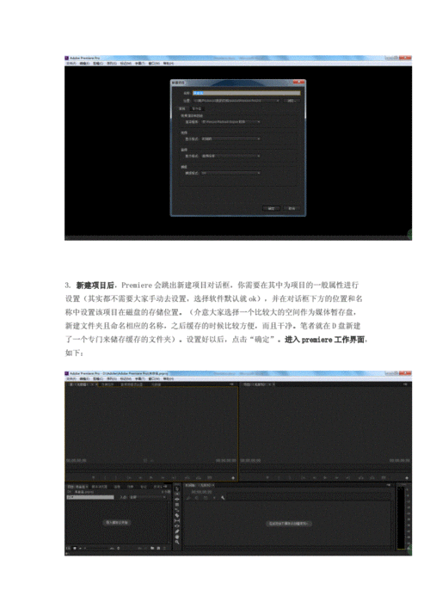Click the export frame camera icon in the Source monitor
This screenshot has width=430, height=608.
[209, 478]
